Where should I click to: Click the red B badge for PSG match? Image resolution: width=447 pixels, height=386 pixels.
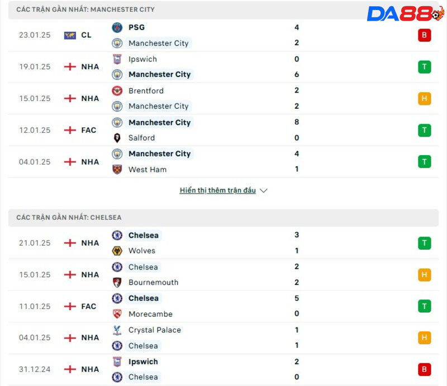tap(425, 36)
